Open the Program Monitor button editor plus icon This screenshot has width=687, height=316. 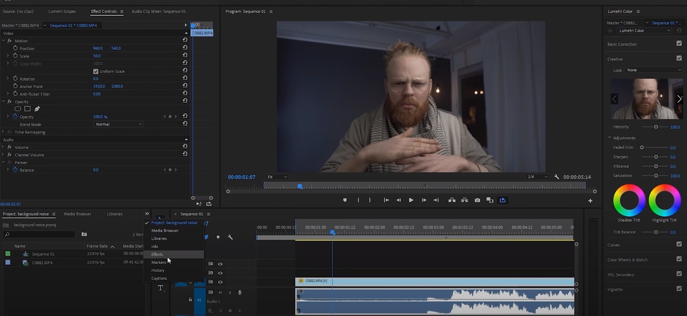point(590,201)
